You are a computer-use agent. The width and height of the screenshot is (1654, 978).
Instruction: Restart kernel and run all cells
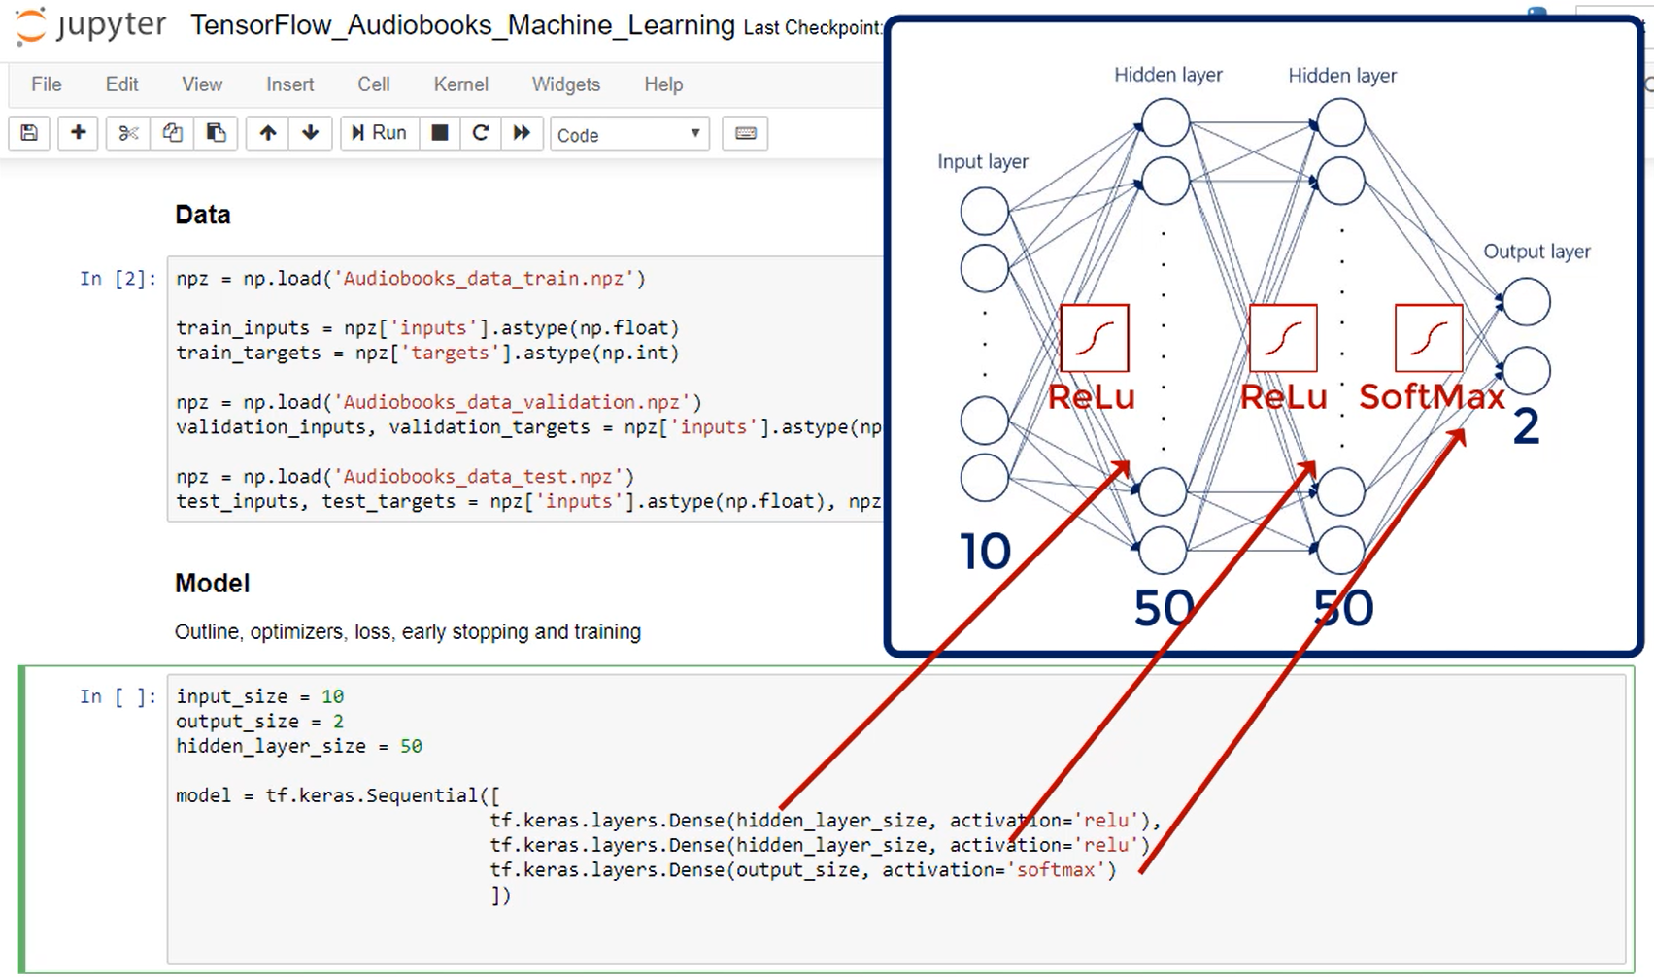522,133
